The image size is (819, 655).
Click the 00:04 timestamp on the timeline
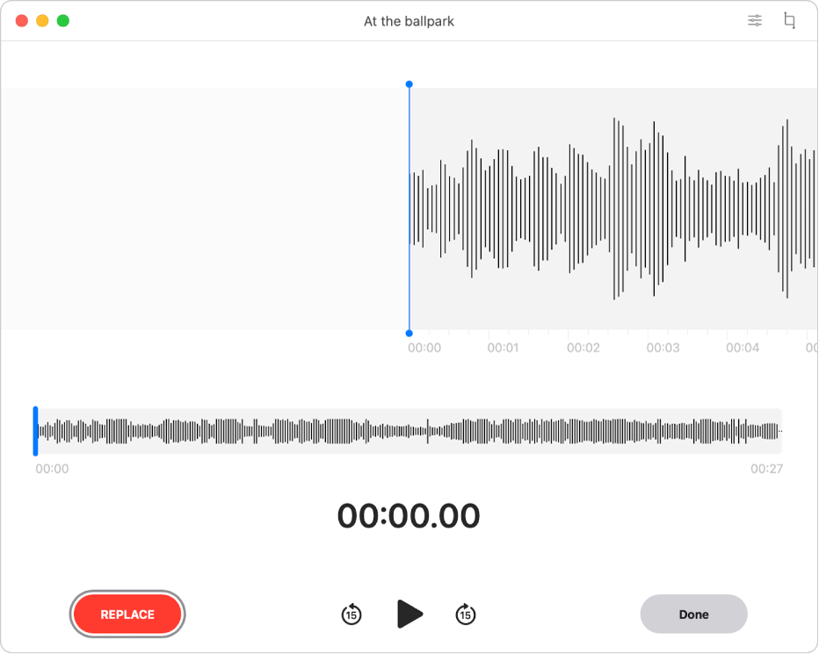pyautogui.click(x=743, y=347)
